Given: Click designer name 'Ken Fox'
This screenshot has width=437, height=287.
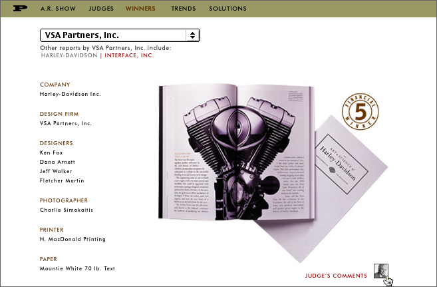Looking at the screenshot, I should (x=51, y=152).
